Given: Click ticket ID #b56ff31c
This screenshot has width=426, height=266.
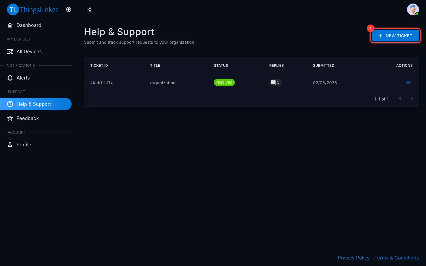Looking at the screenshot, I should pyautogui.click(x=101, y=82).
